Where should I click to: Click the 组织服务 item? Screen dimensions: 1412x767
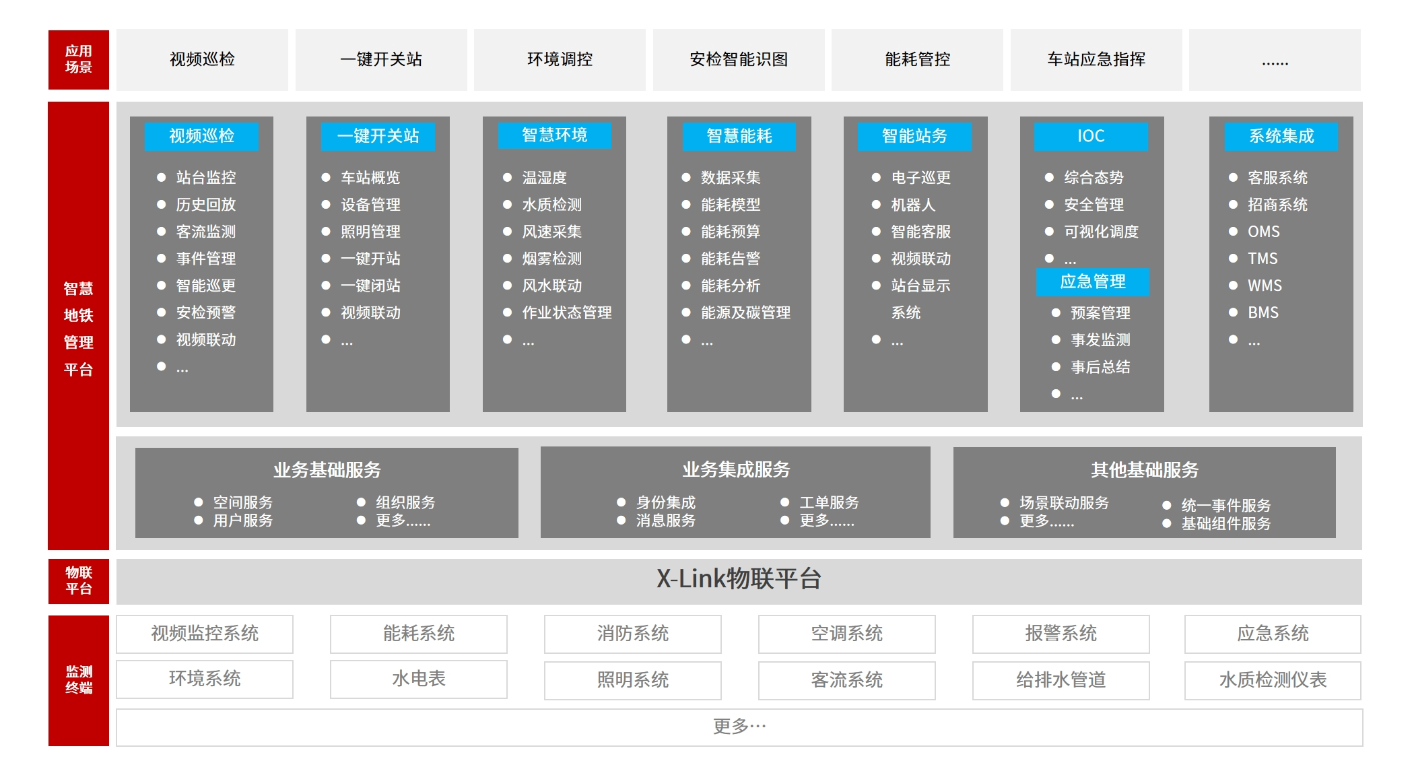coord(405,502)
